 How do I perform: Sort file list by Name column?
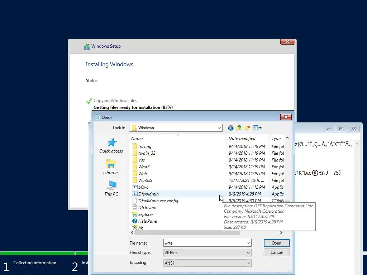(178, 139)
